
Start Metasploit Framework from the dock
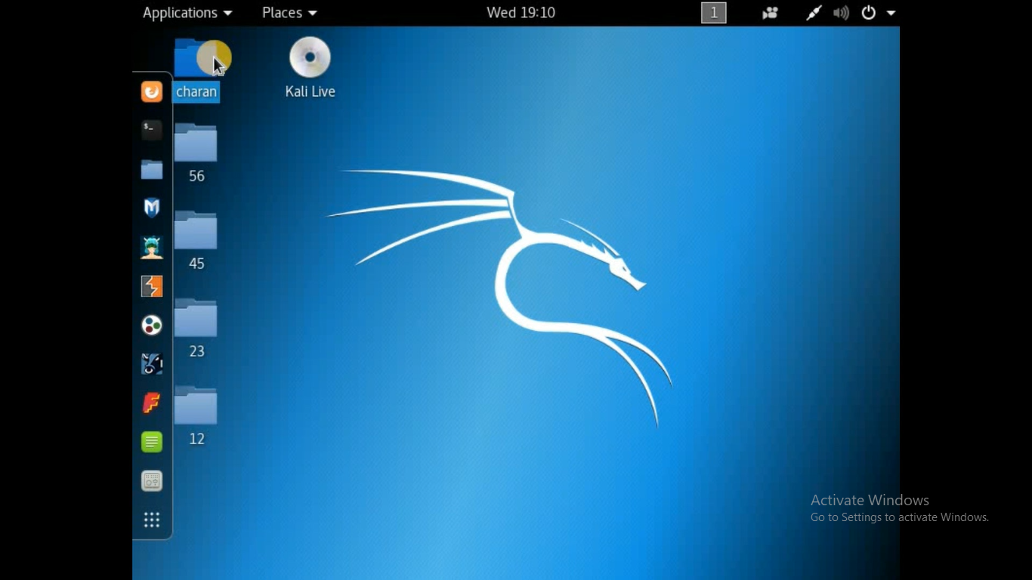(152, 208)
